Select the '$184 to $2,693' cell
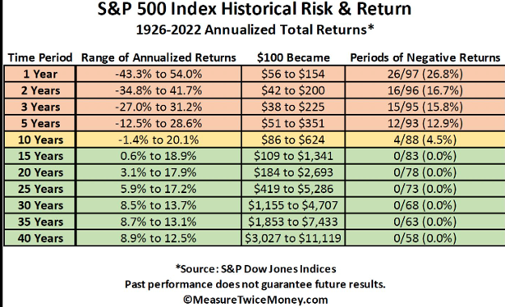This screenshot has width=505, height=307. point(293,173)
